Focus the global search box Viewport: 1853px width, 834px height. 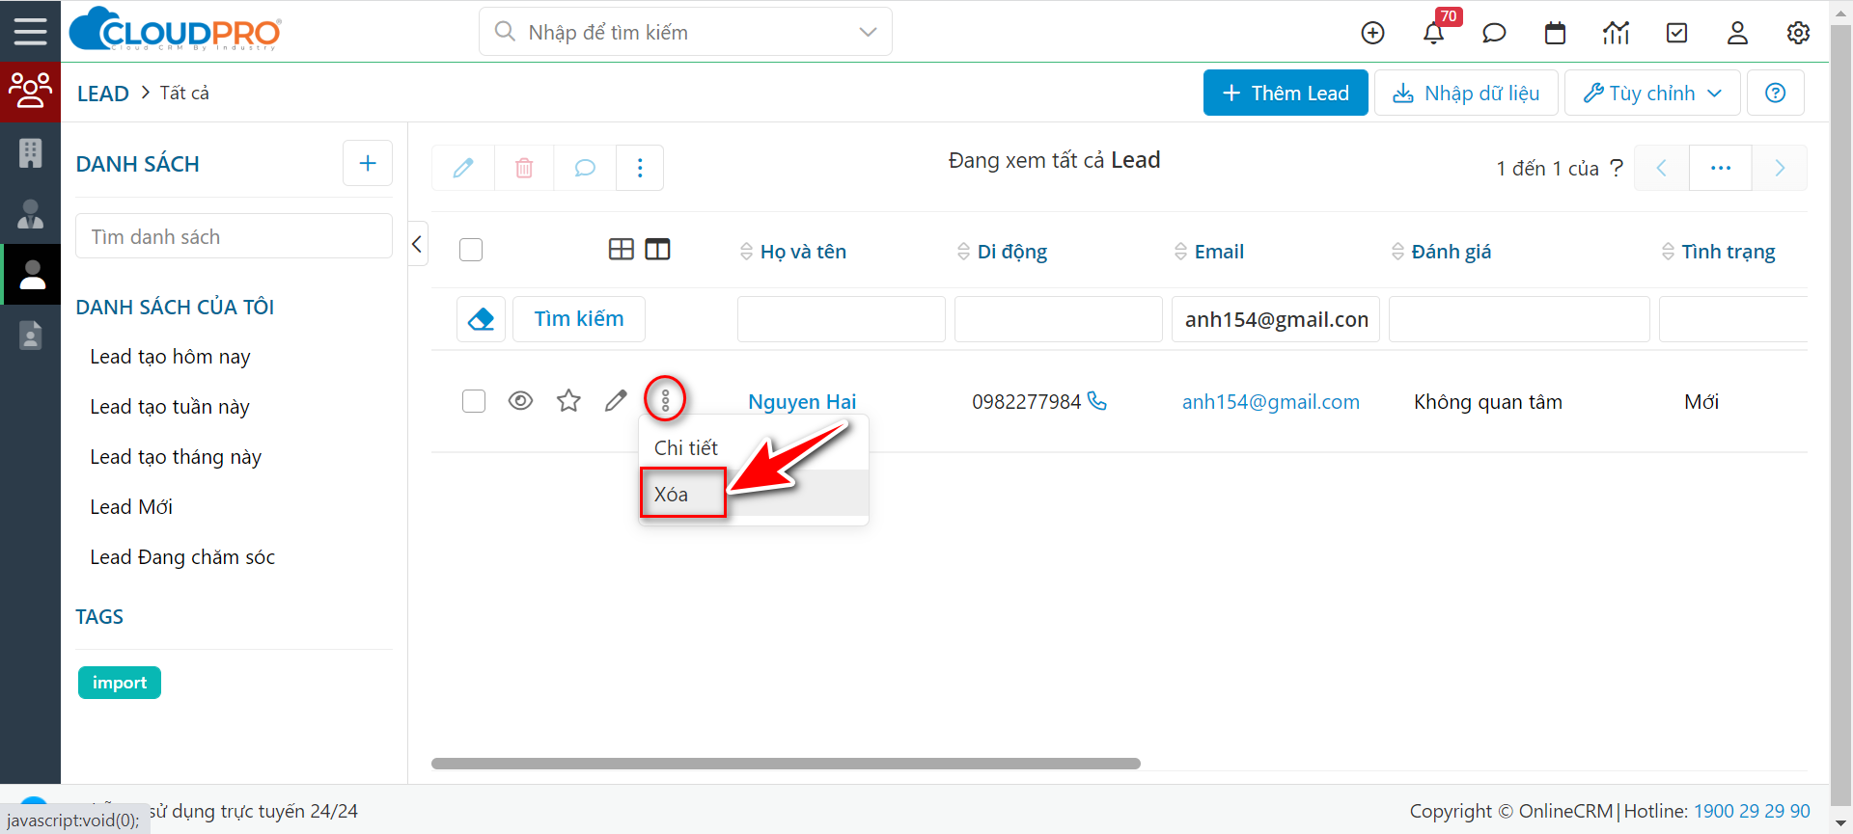tap(685, 32)
